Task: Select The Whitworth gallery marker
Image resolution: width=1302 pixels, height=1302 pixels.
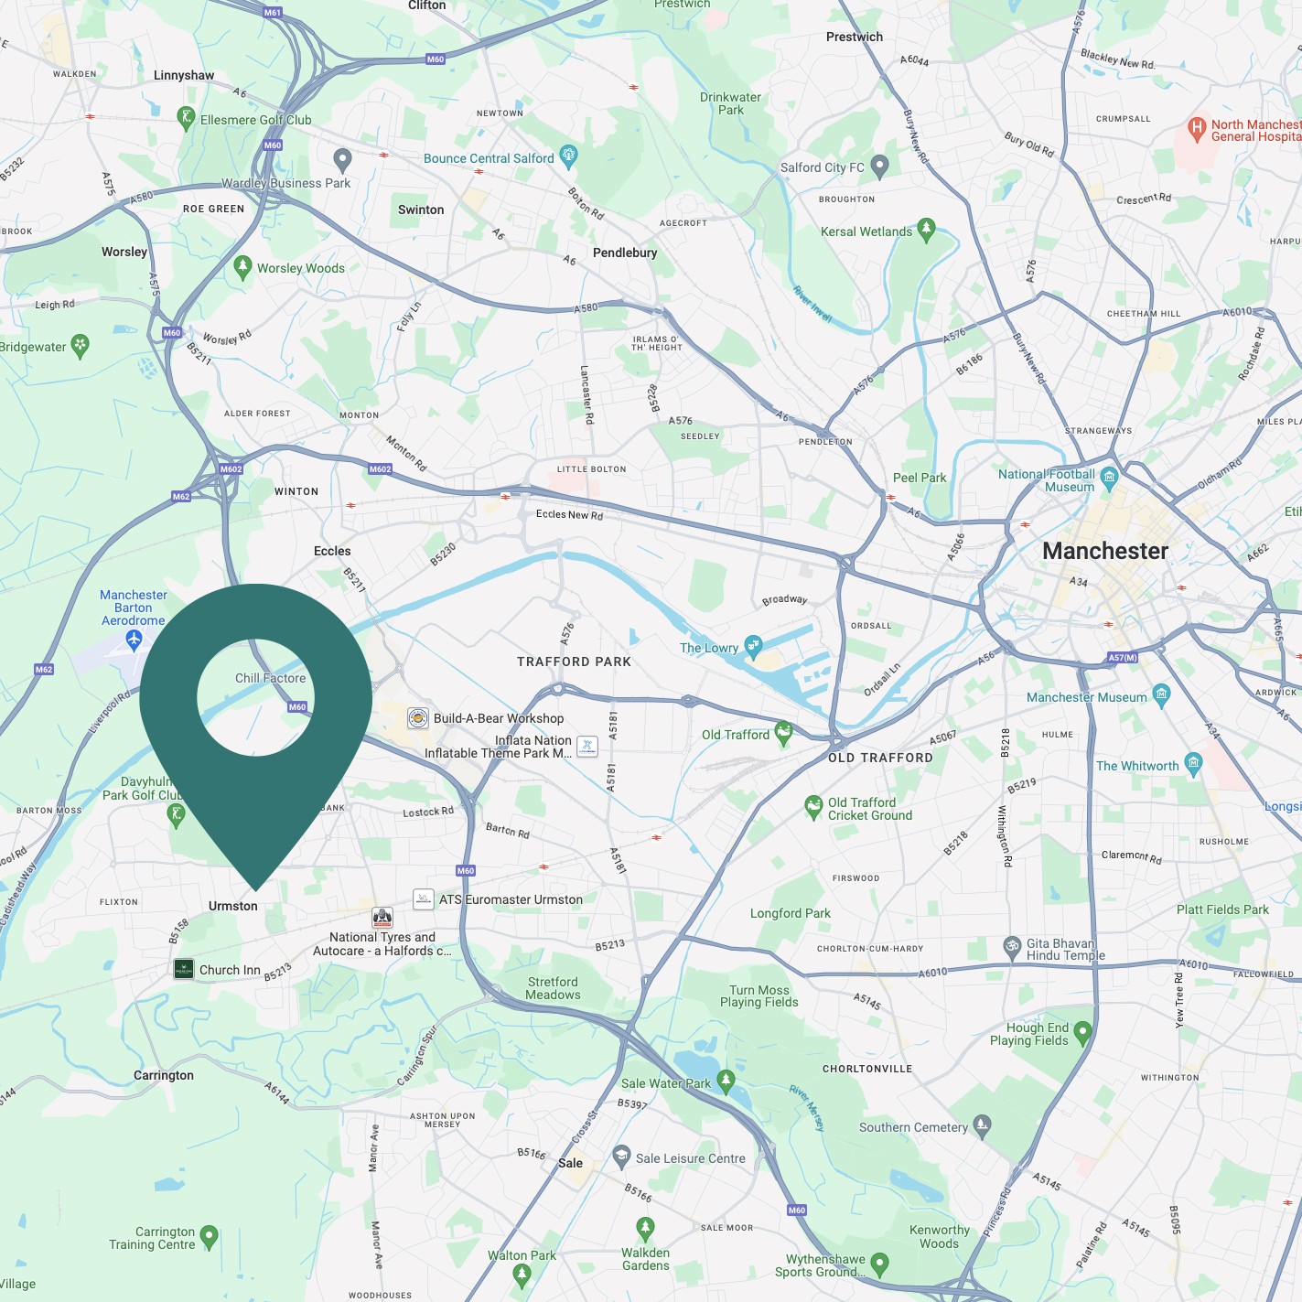Action: pos(1193,764)
